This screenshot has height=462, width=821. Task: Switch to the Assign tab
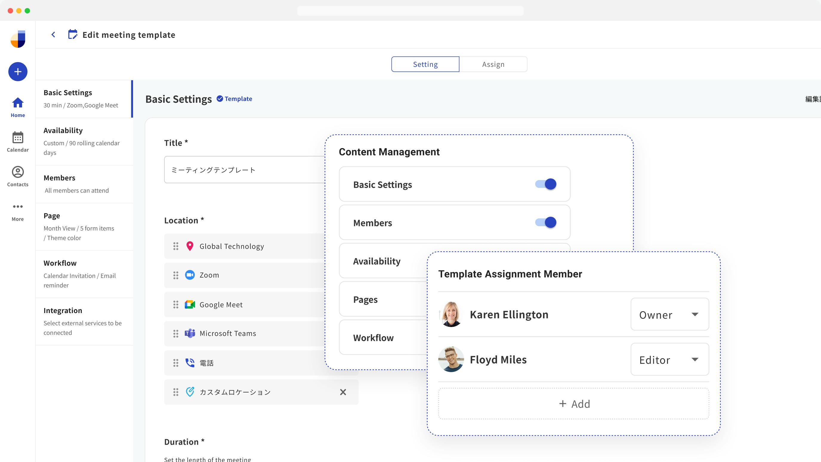493,64
